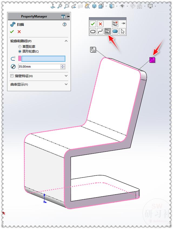173x229 pixels.
Task: Open the PropertyManager help question mark
Action: pyautogui.click(x=65, y=24)
